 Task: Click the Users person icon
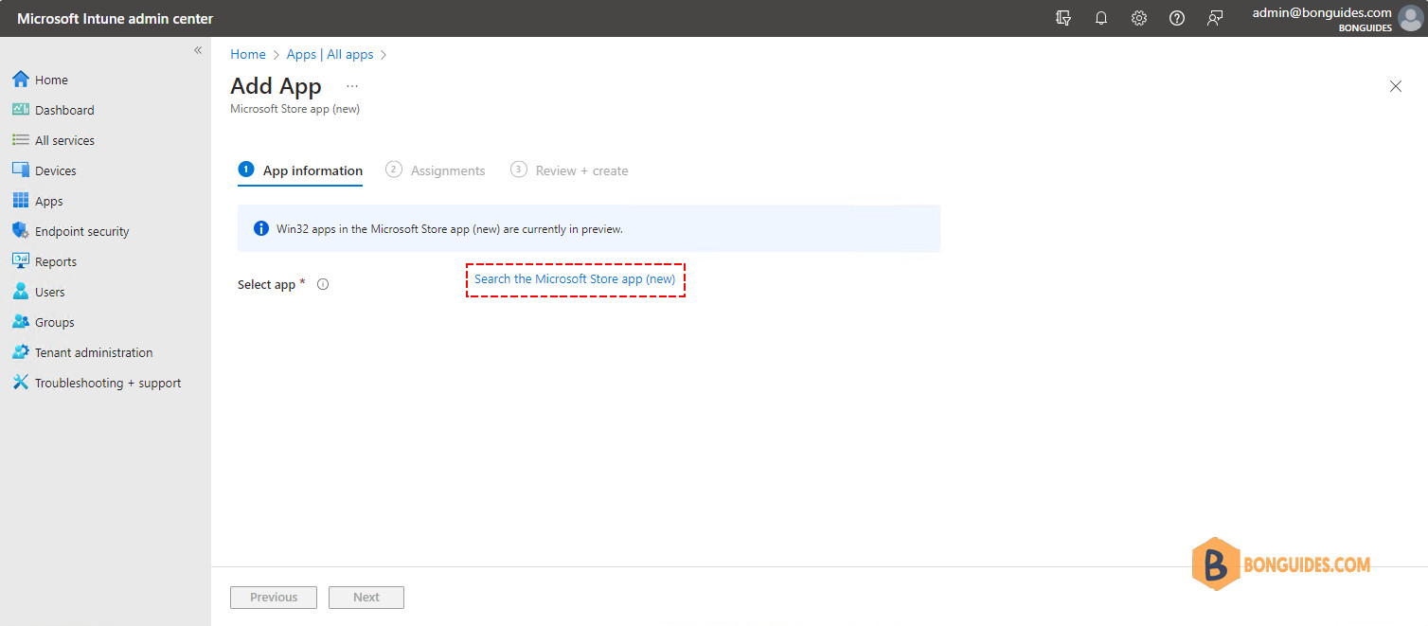(21, 292)
